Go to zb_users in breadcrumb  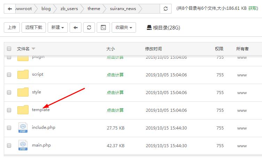(69, 9)
